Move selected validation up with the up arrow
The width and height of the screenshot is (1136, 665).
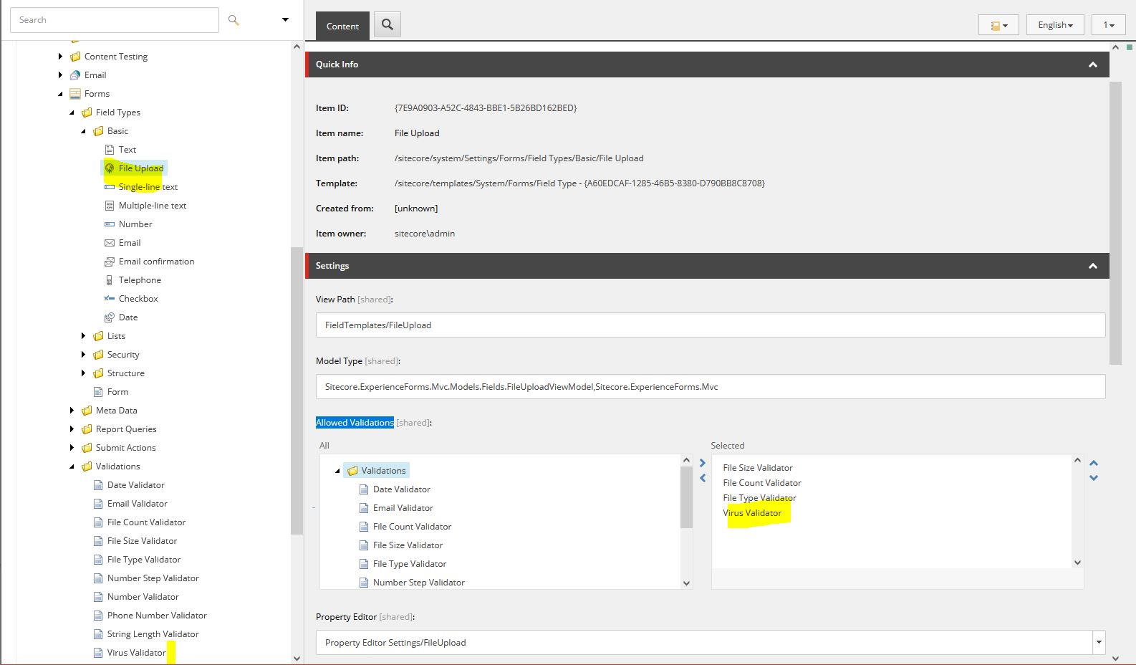tap(1094, 463)
